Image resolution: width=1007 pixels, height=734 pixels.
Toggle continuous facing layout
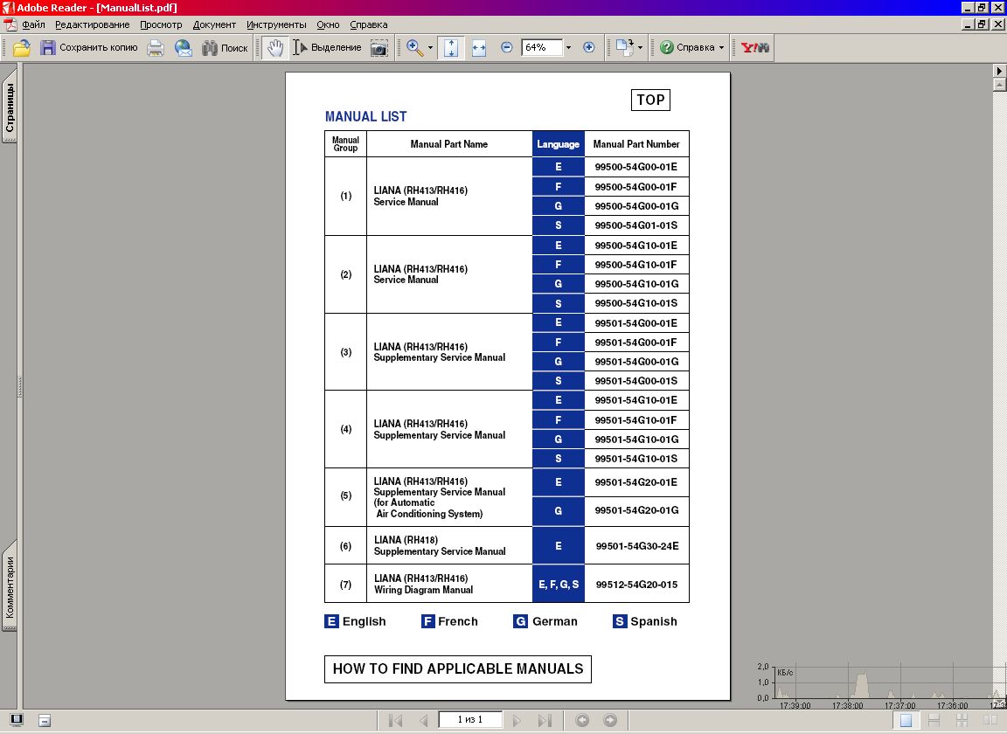pyautogui.click(x=962, y=721)
